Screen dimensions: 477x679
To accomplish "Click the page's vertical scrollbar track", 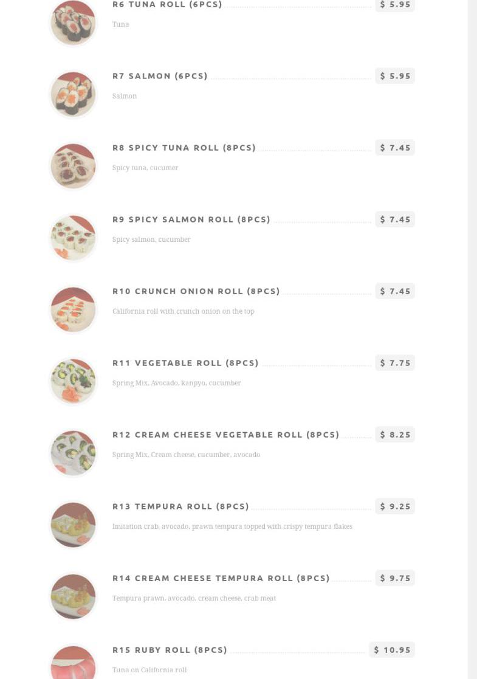I will [472, 339].
